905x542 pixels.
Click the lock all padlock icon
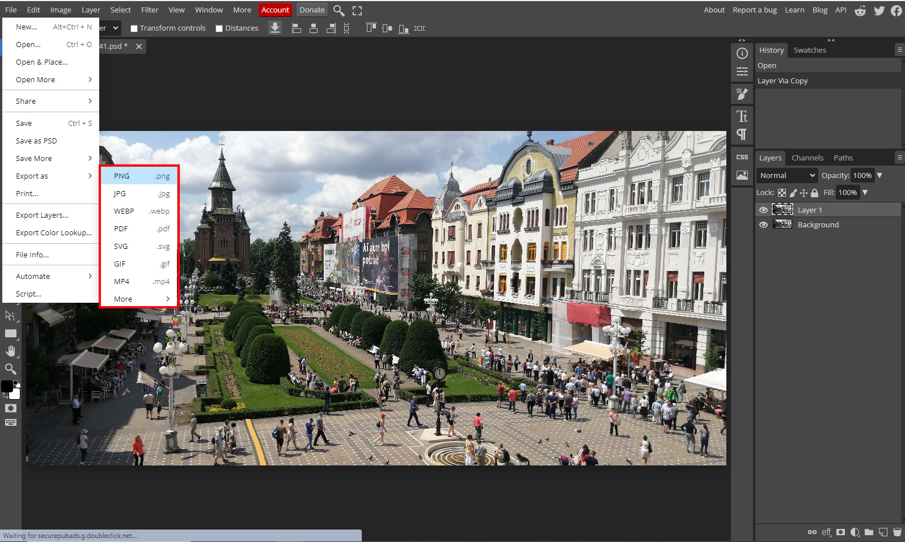(814, 193)
